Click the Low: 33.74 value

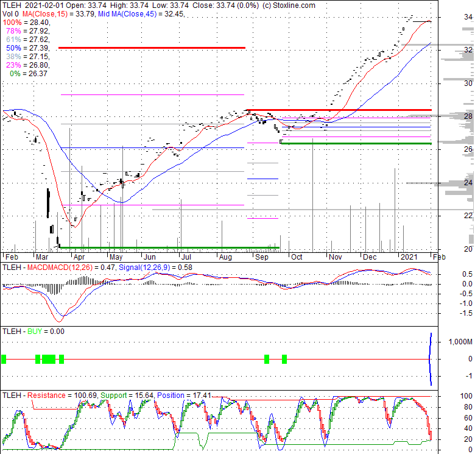point(171,5)
